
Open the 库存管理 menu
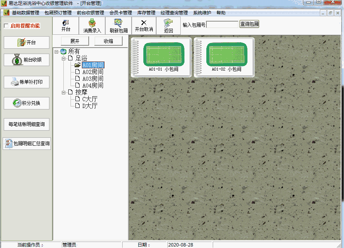coord(146,13)
